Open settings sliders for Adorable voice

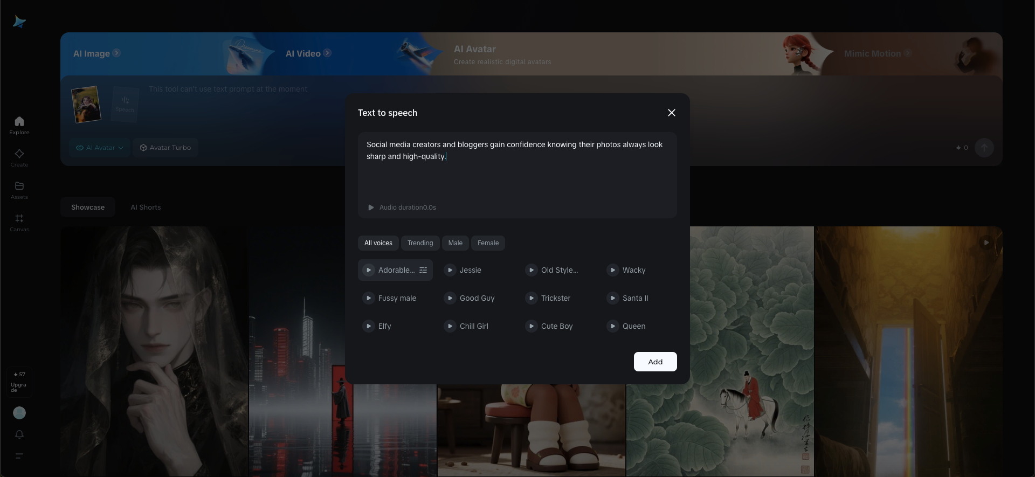click(423, 270)
